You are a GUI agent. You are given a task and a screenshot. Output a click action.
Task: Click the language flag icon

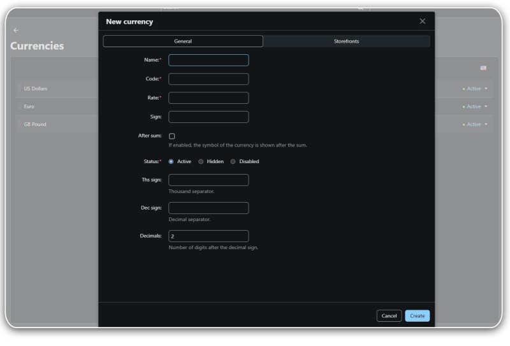click(483, 68)
